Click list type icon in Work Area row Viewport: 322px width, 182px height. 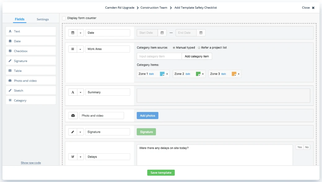click(73, 49)
